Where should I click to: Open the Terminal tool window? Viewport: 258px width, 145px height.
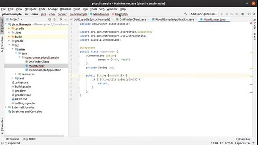[x=12, y=139]
